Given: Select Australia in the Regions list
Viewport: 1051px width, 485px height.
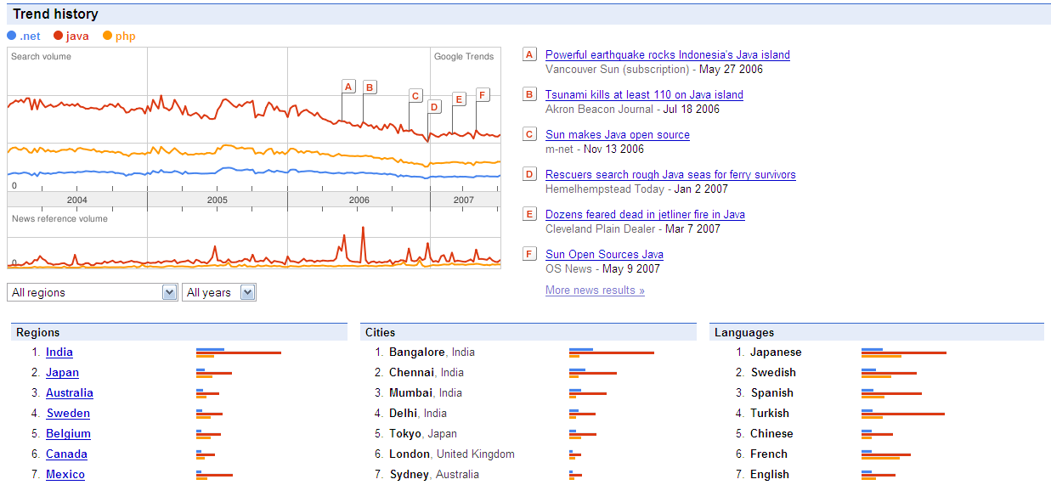Looking at the screenshot, I should 70,392.
